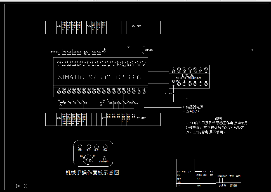Click the 复位 button circle on panel
This screenshot has width=271, height=192.
89,147
